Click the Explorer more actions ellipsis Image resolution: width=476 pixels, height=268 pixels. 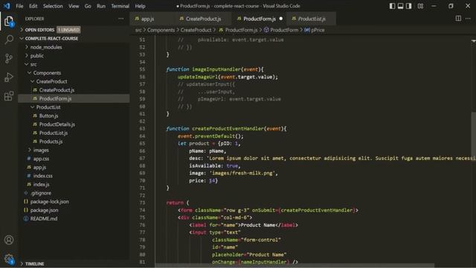[120, 19]
